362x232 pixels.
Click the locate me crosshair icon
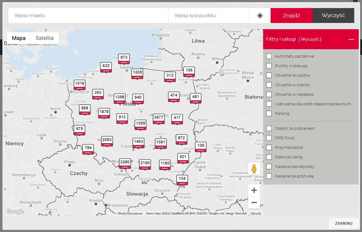260,16
